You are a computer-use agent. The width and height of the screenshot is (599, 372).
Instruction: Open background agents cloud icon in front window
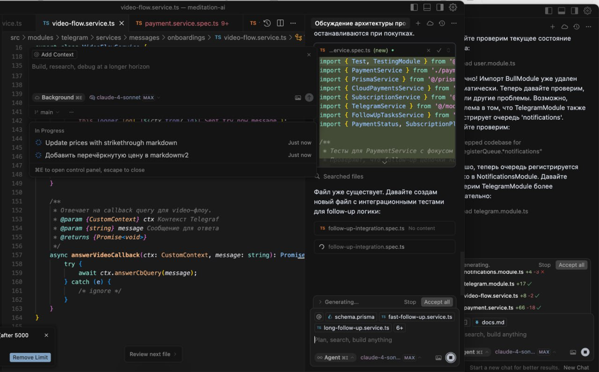pyautogui.click(x=430, y=23)
